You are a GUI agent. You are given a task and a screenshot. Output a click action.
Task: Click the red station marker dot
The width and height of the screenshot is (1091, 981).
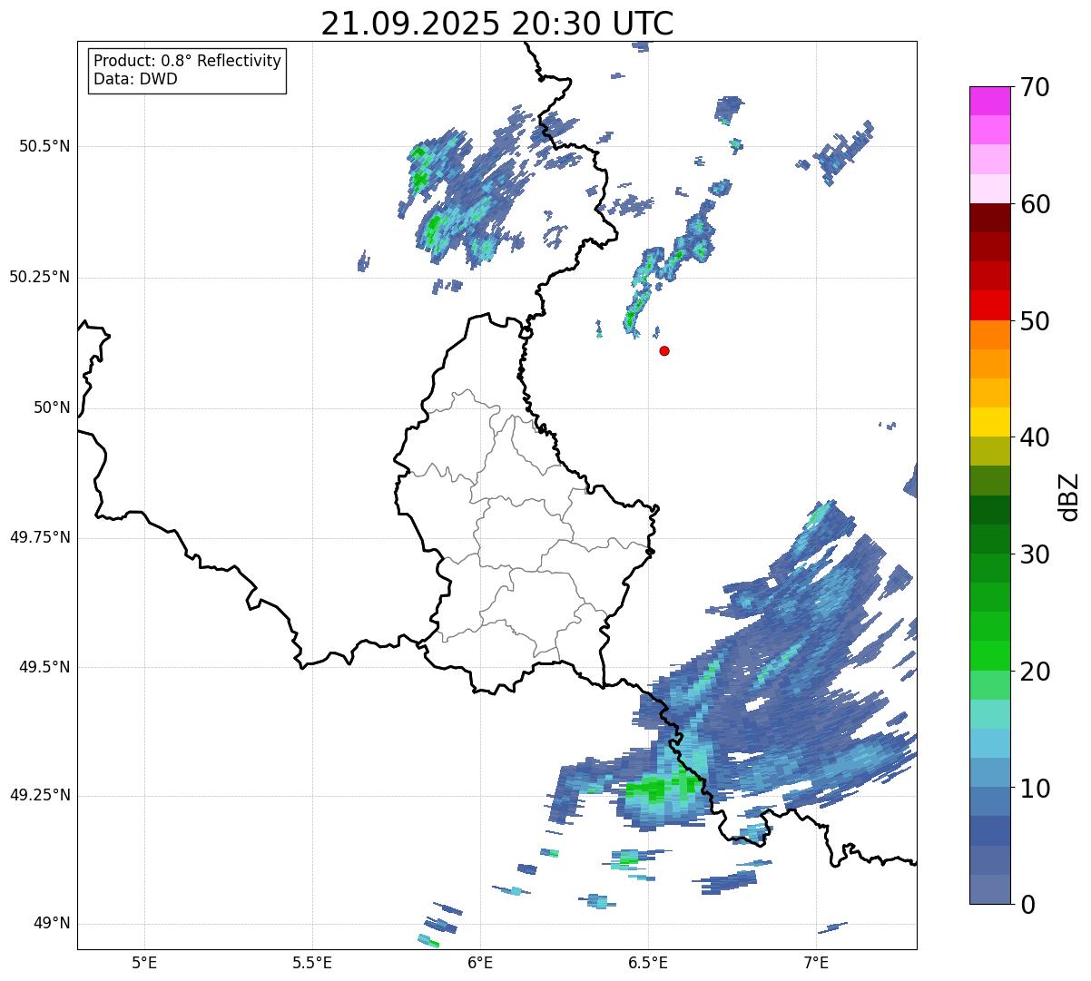[x=664, y=350]
